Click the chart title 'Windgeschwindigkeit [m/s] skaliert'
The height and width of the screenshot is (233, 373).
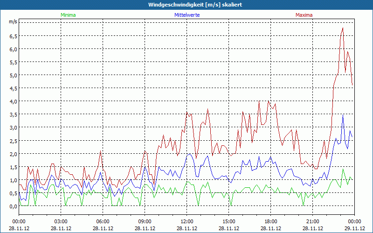pos(195,5)
